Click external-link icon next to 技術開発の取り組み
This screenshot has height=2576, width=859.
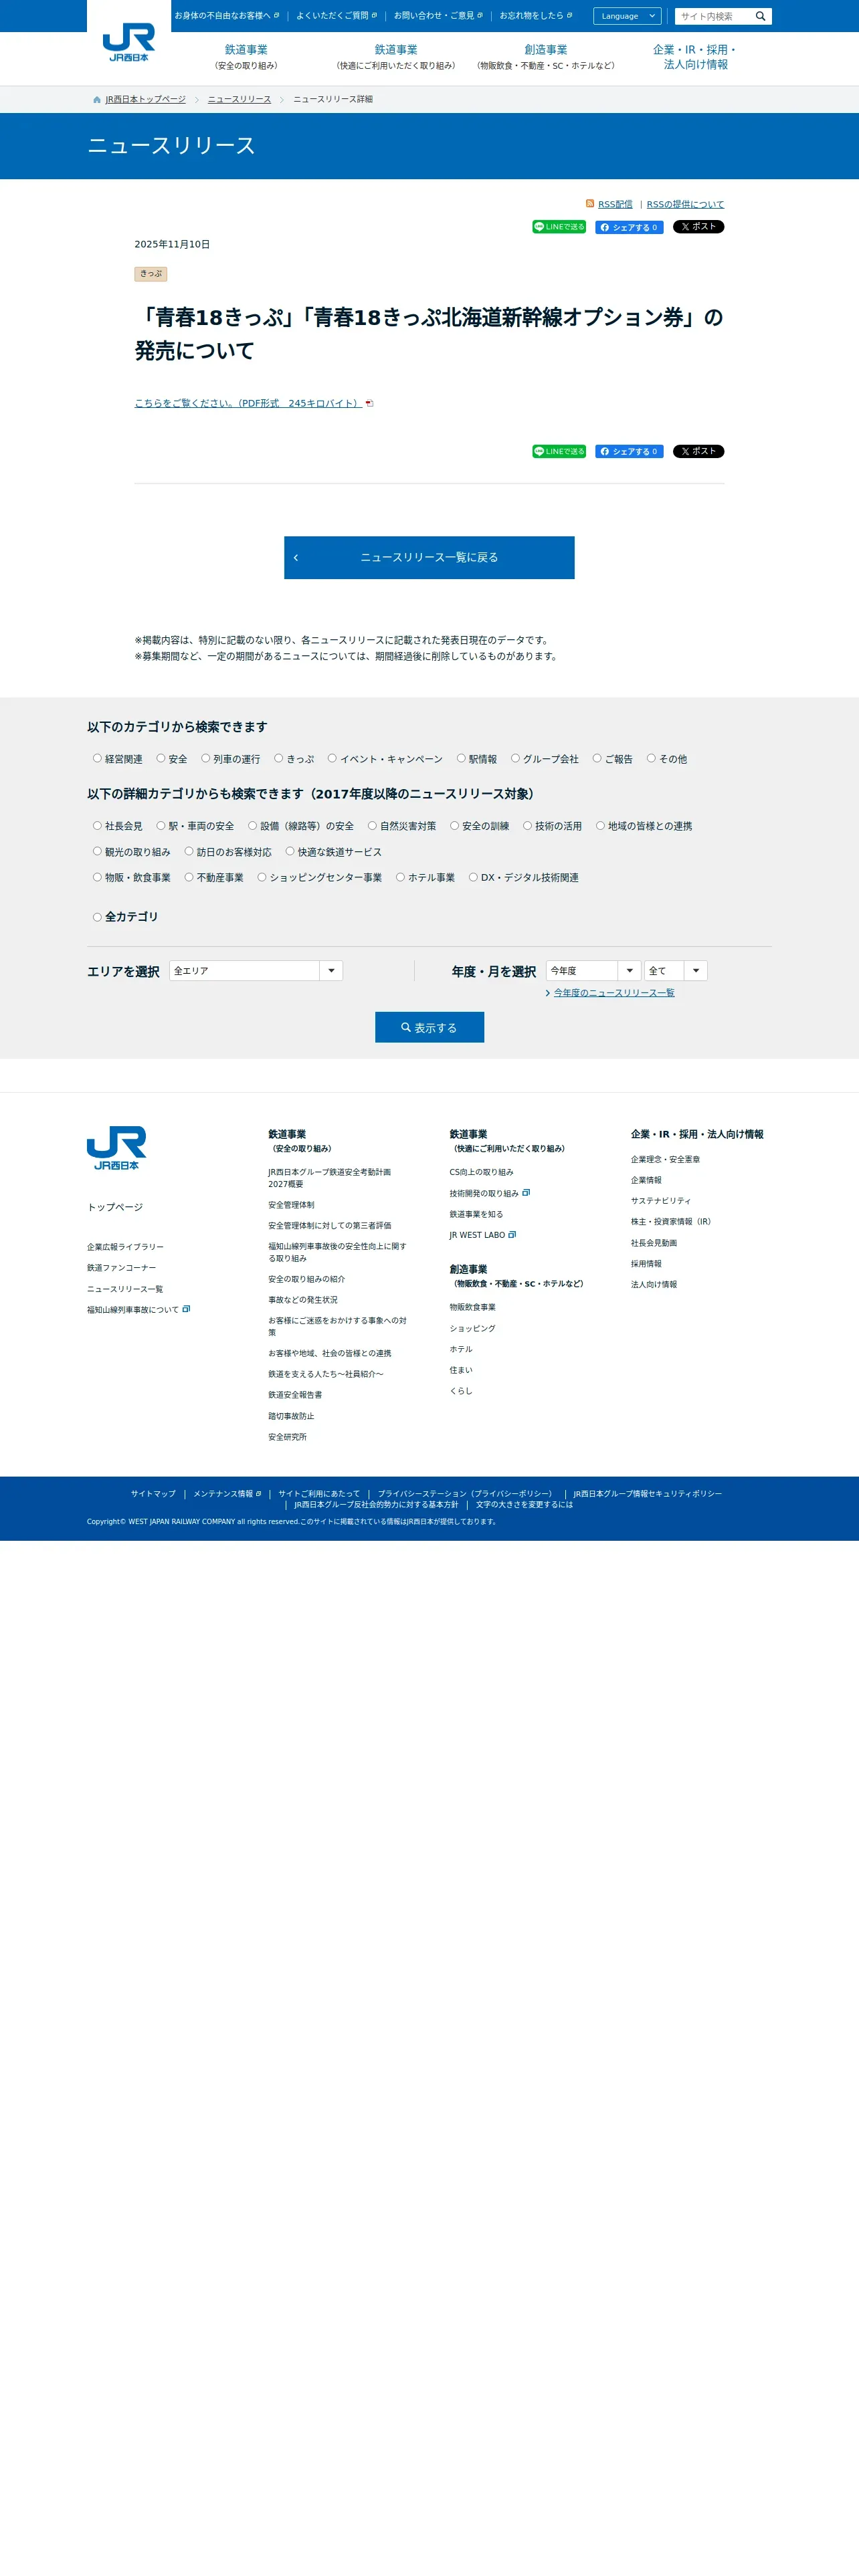point(526,1193)
